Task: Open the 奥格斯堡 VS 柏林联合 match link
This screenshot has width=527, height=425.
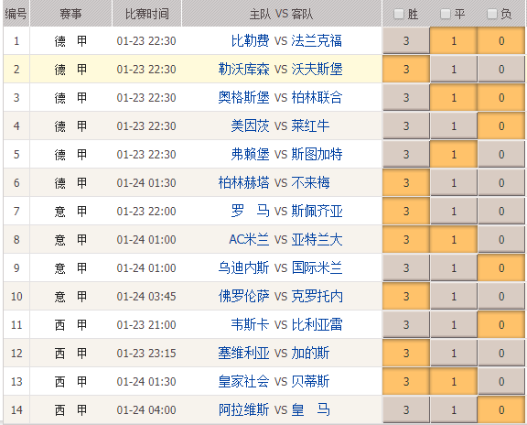Action: point(280,98)
